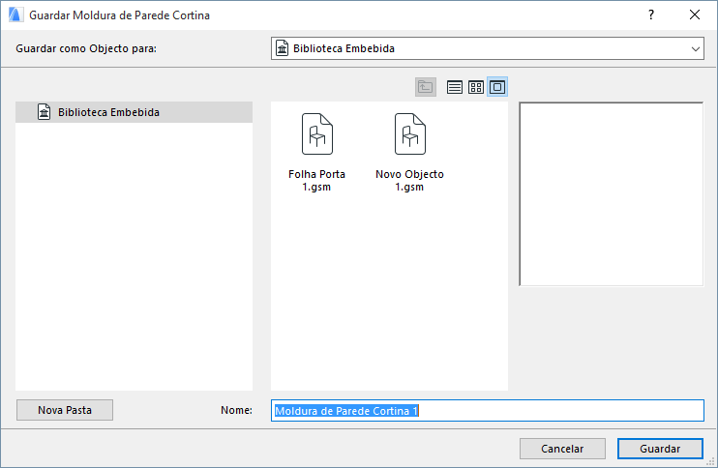Image resolution: width=718 pixels, height=468 pixels.
Task: Click the Cancelar button
Action: point(562,449)
